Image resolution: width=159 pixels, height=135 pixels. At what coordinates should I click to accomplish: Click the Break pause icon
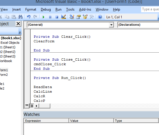(x=50, y=17)
